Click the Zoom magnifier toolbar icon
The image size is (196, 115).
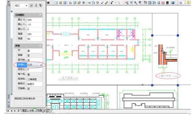136,2
